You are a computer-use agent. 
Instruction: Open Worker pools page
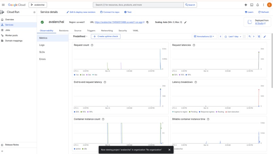[x=18, y=35]
